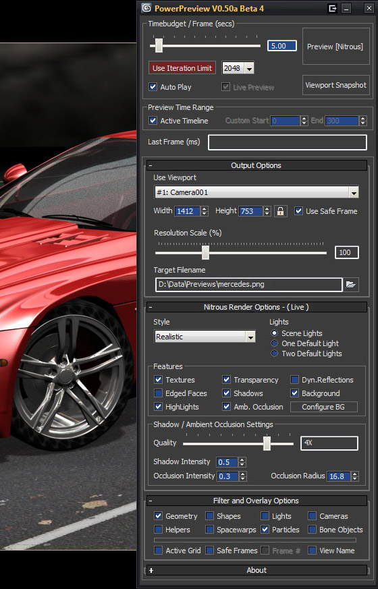This screenshot has width=378, height=589.
Task: Click the Resolution Scale slider handle
Action: click(205, 252)
